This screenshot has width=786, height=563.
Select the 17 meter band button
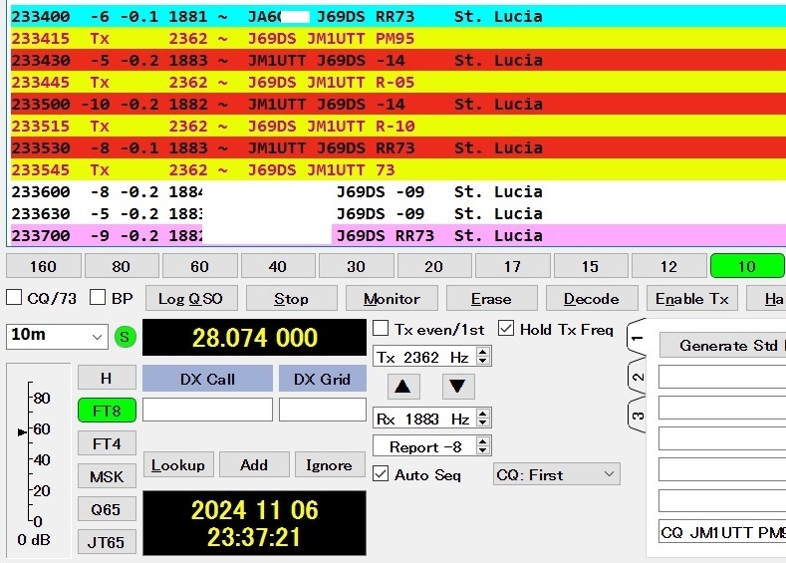tap(512, 266)
